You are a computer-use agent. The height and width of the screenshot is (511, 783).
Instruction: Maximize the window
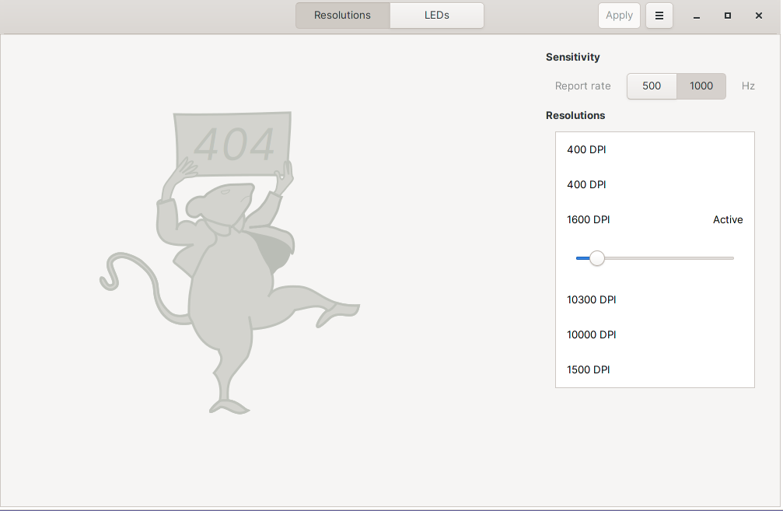click(728, 16)
